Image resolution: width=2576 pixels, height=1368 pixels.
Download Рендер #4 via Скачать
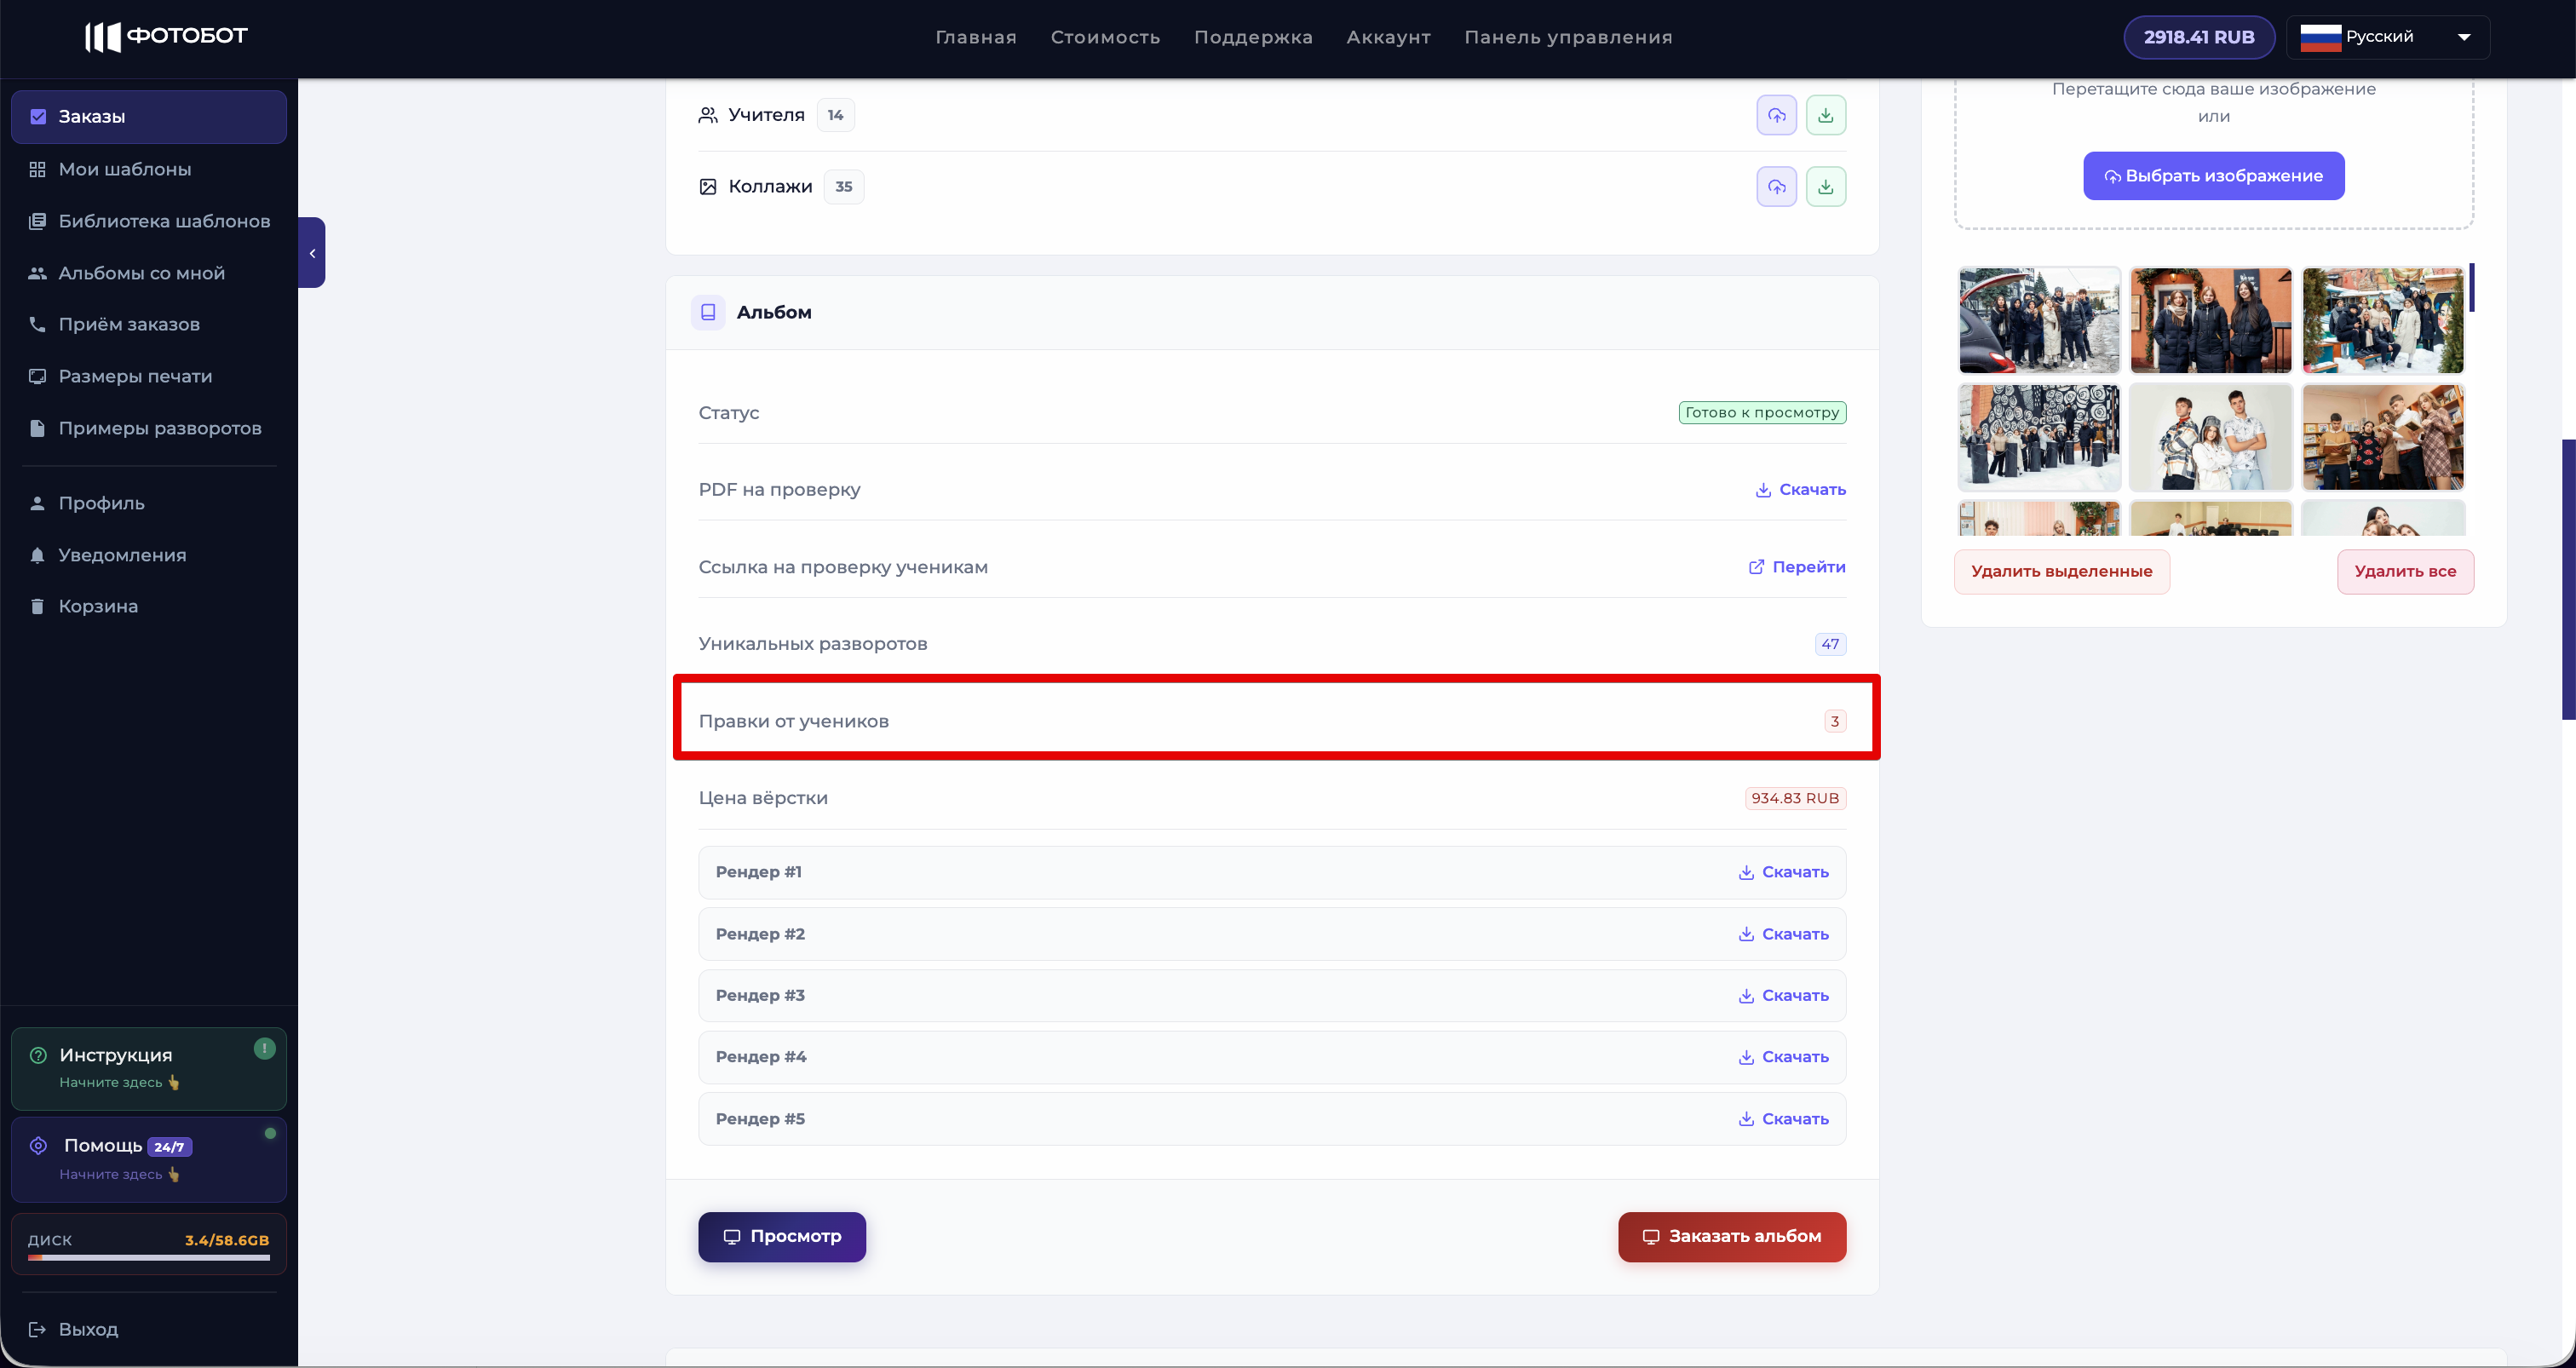(1783, 1057)
